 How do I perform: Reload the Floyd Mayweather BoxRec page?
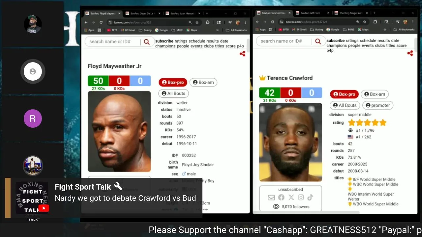point(101,22)
